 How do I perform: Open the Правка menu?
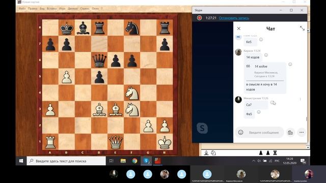pos(33,9)
